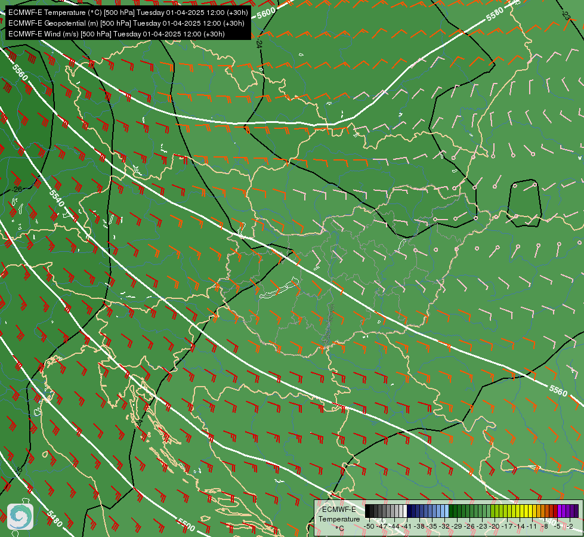This screenshot has height=537, width=584.
Task: Click the -20 value in the legend
Action: coord(495,526)
